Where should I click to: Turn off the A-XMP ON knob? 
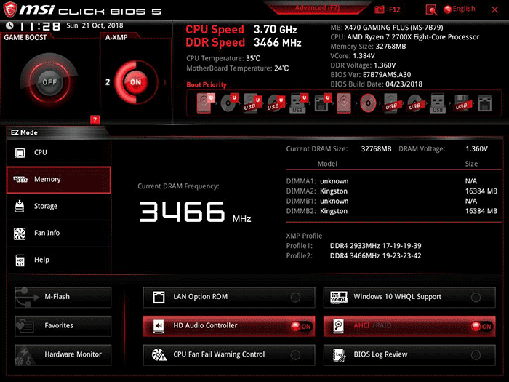(135, 82)
